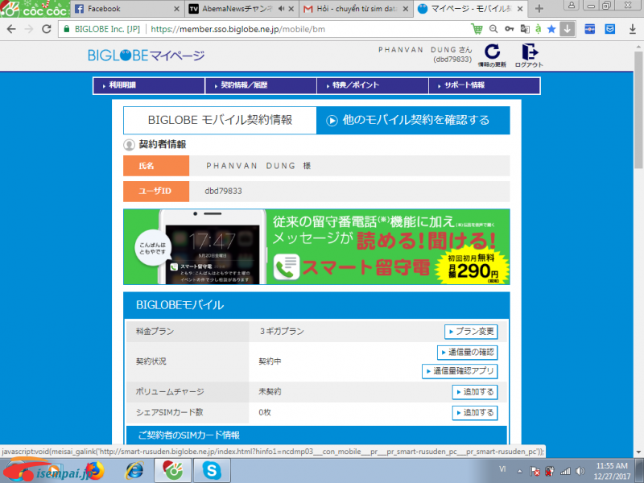
Task: Click 他のモバイル契約を確認する link
Action: (413, 120)
